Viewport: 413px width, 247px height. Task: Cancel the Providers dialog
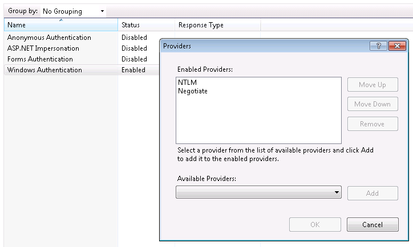(x=372, y=225)
